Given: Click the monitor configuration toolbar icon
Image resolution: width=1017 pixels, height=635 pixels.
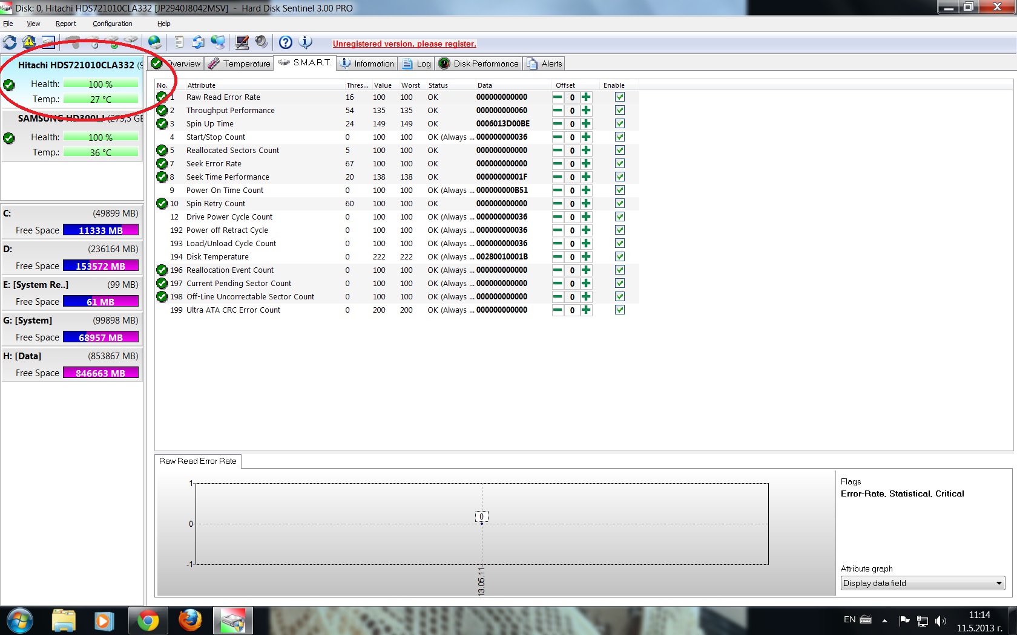Looking at the screenshot, I should [242, 42].
